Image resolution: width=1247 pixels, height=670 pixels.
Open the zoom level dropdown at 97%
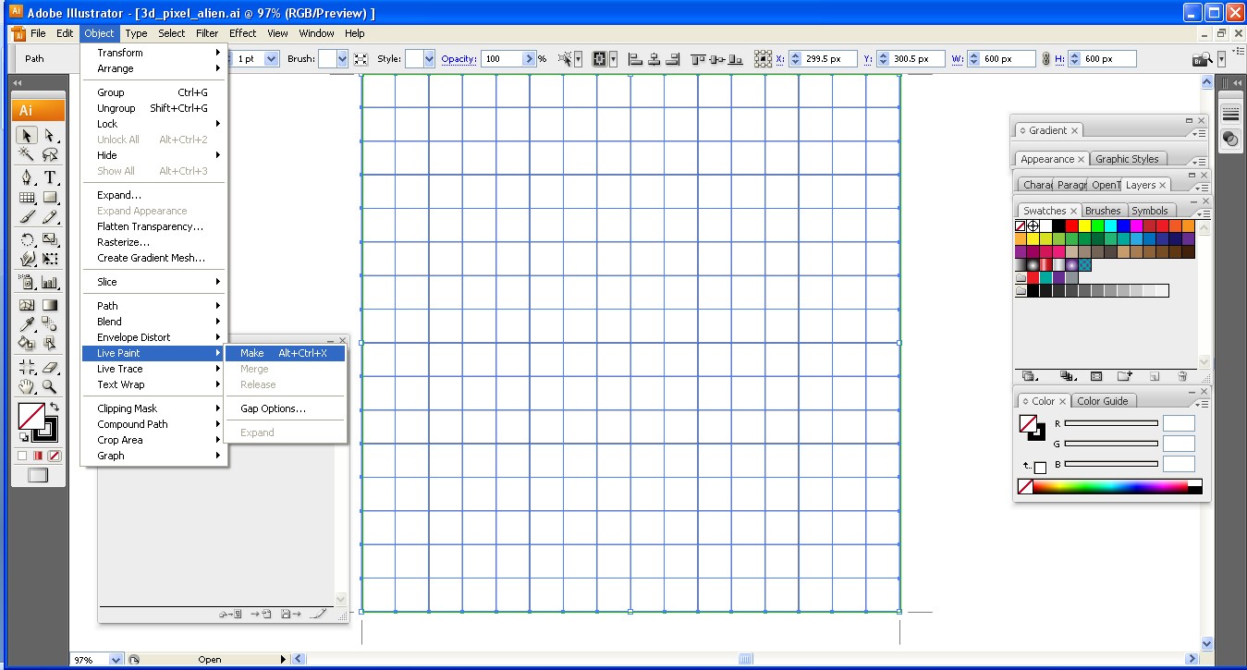pos(116,660)
